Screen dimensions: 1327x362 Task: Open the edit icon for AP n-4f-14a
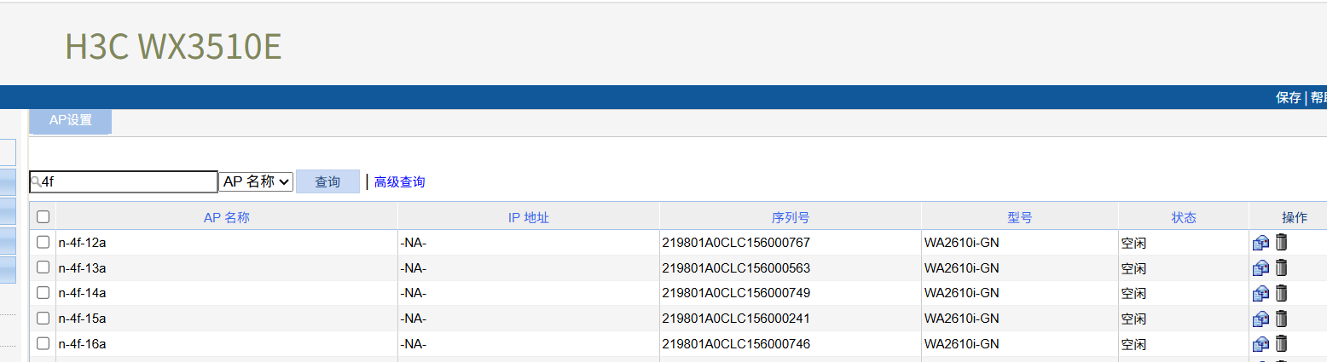coord(1260,294)
